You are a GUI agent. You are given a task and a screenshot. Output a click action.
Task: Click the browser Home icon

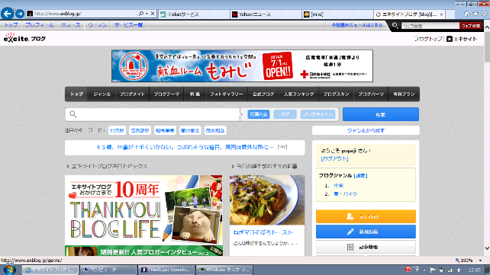pos(466,14)
